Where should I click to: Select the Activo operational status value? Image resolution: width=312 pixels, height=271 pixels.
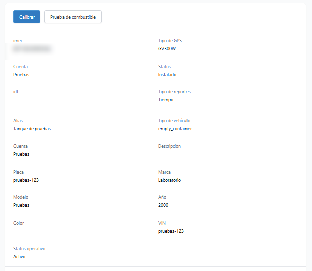point(19,257)
